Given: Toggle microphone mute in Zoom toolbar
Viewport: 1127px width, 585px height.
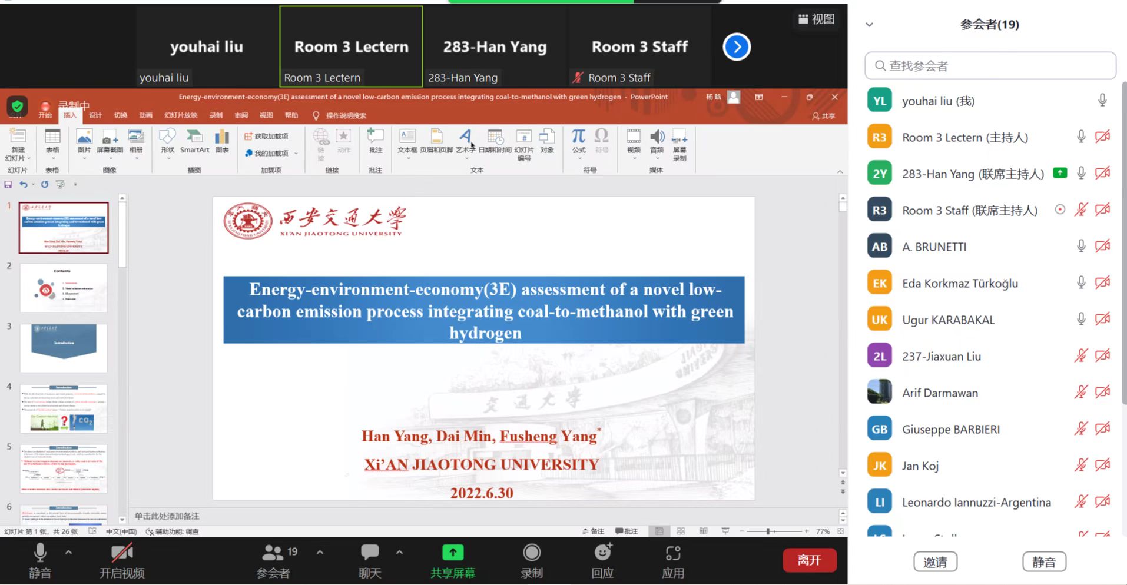Looking at the screenshot, I should click(x=40, y=553).
